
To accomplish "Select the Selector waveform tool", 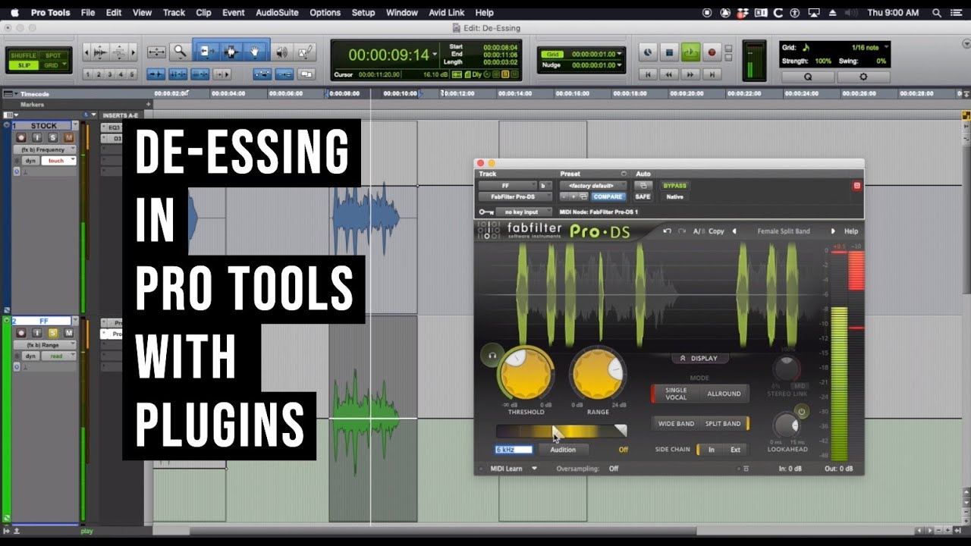I will pyautogui.click(x=231, y=52).
